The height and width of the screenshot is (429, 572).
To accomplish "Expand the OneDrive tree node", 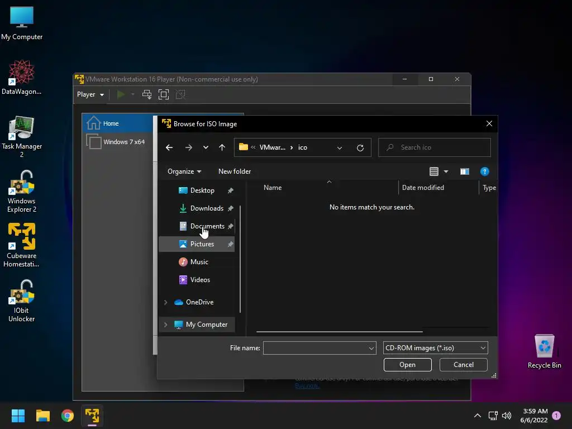I will pyautogui.click(x=165, y=302).
